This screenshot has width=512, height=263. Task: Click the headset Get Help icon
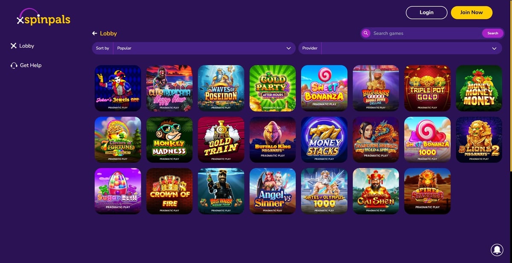coord(14,66)
